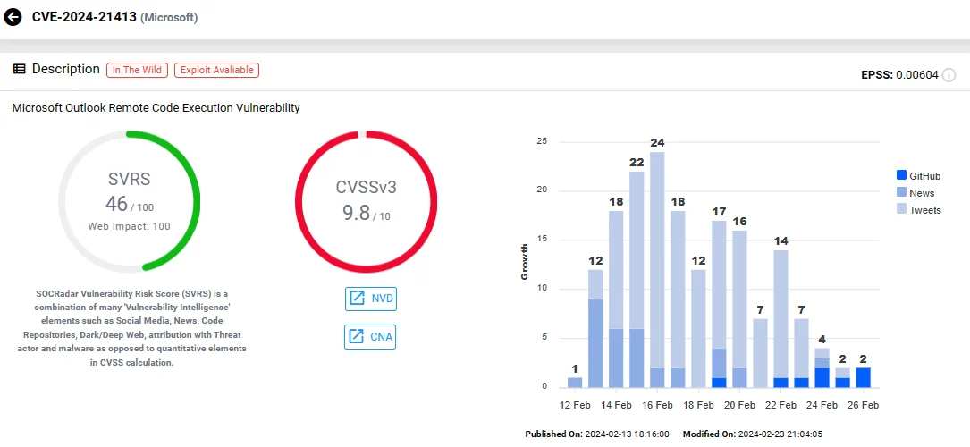
Task: Click the CVE-2024-21413 title
Action: 84,17
